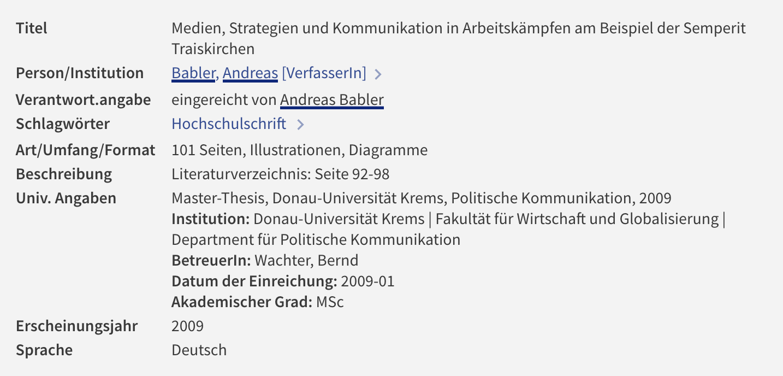Click underlined Andreas Babler in Verantwort.angabe row

click(x=332, y=99)
